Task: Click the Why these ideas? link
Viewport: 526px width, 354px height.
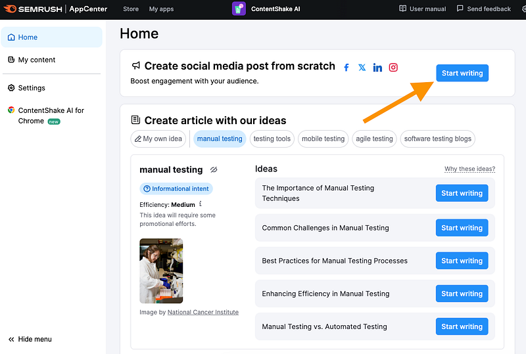Action: [469, 169]
